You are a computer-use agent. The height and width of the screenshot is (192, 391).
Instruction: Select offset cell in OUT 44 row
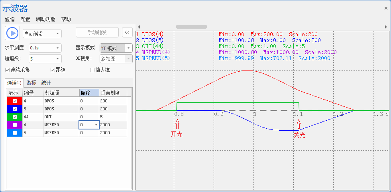[89, 117]
